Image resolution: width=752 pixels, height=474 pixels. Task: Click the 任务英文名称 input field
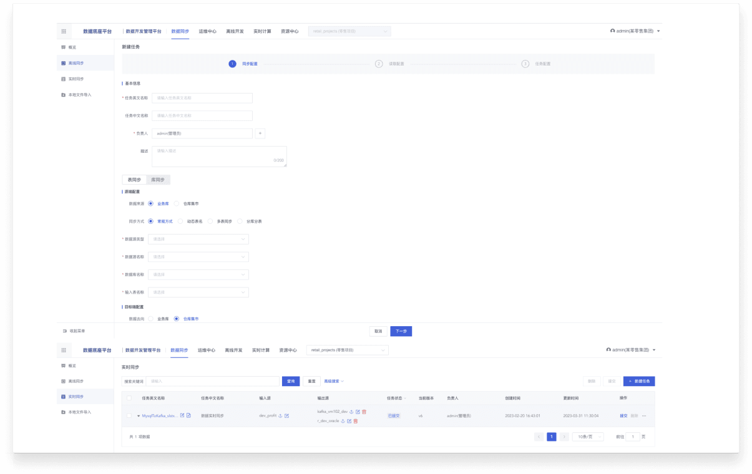pyautogui.click(x=202, y=98)
